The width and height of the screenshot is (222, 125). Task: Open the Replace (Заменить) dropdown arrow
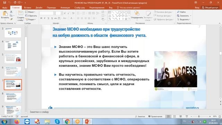[191, 16]
